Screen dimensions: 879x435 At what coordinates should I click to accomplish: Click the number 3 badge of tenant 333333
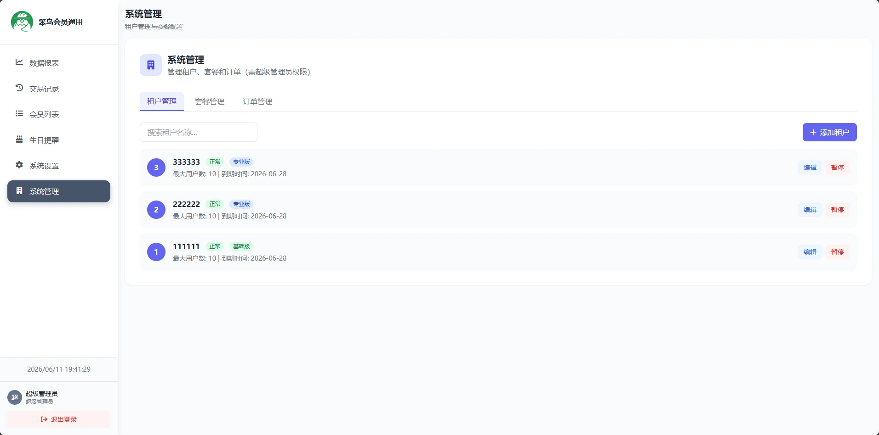(x=156, y=167)
